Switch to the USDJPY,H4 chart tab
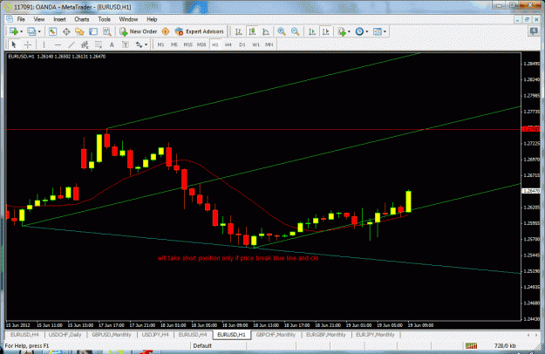The image size is (545, 354). [x=155, y=335]
